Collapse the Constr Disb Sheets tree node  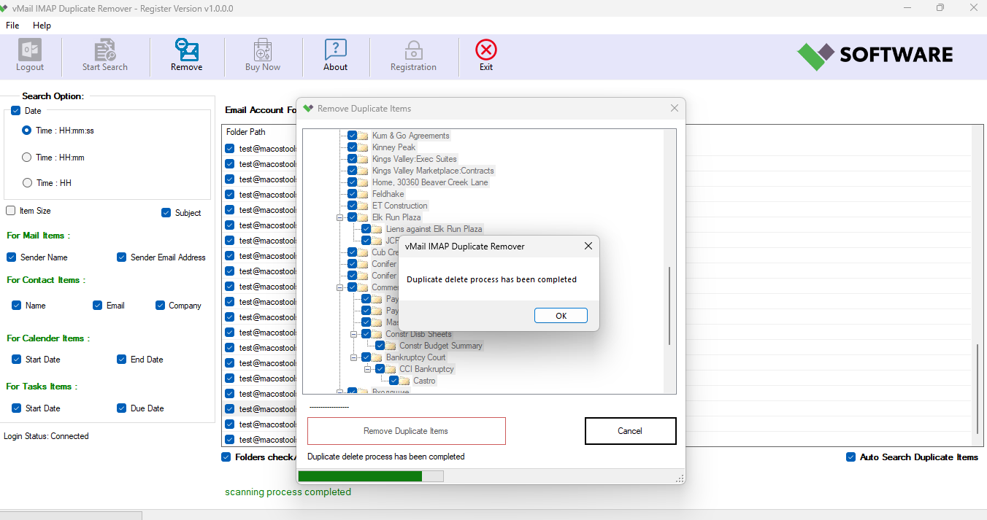354,334
